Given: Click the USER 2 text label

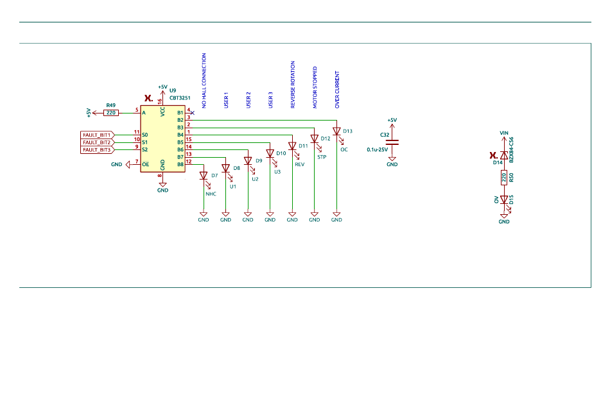Looking at the screenshot, I should pyautogui.click(x=248, y=100).
